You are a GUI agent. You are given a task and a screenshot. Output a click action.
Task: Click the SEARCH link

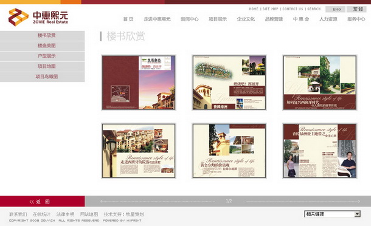tap(314, 9)
